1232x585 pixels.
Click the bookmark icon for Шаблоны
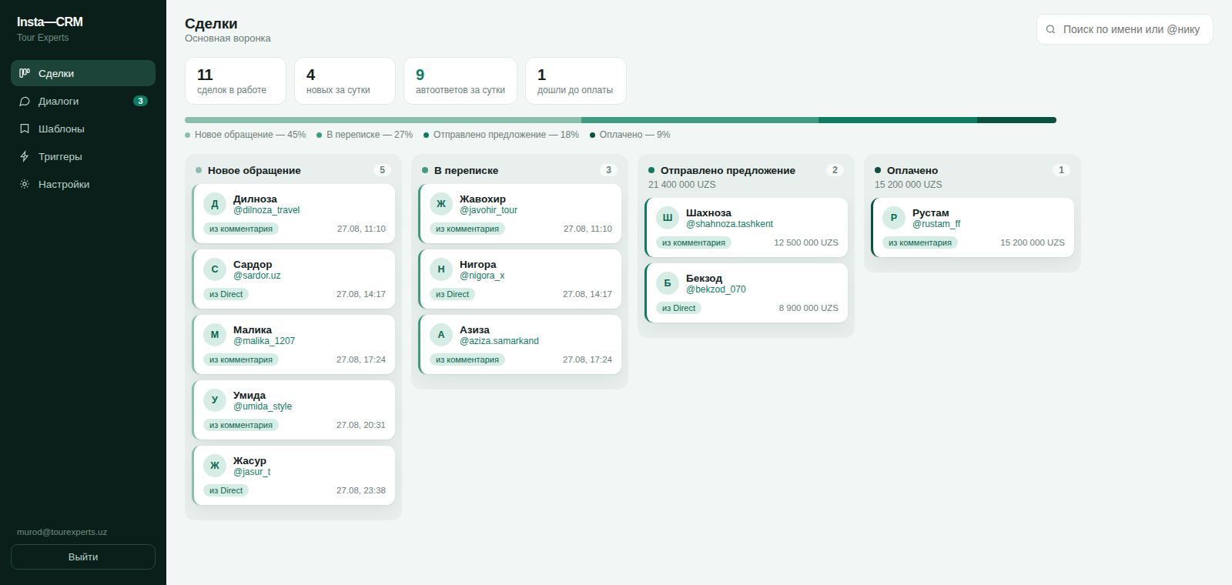pyautogui.click(x=25, y=129)
